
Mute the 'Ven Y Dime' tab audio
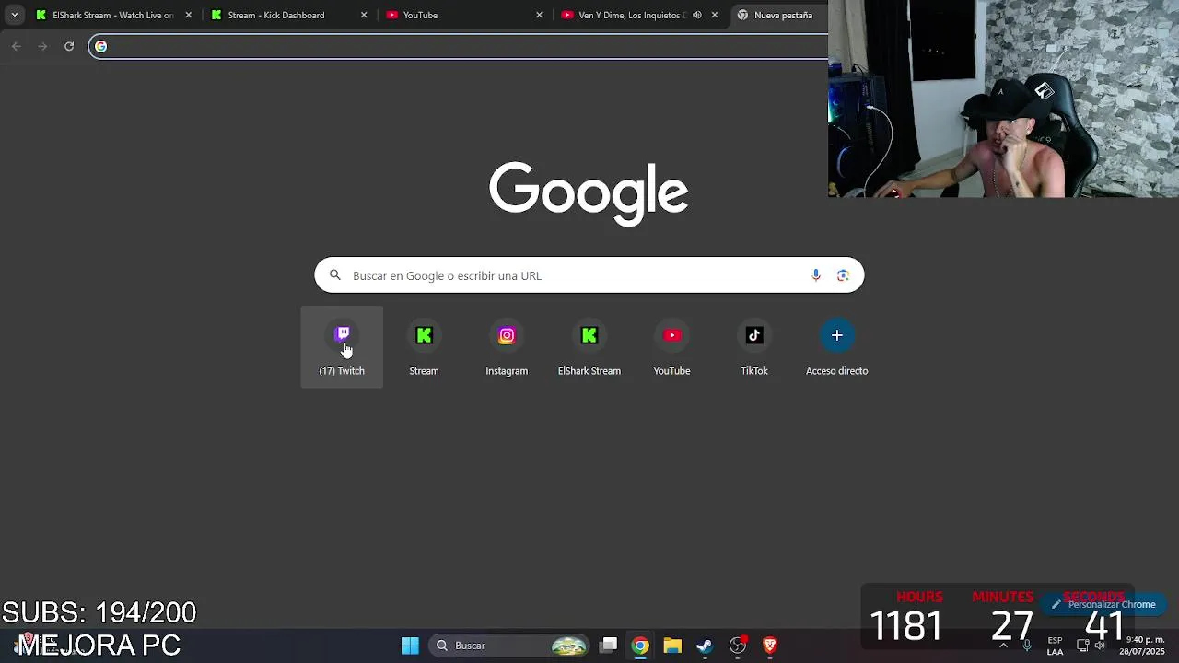tap(697, 15)
